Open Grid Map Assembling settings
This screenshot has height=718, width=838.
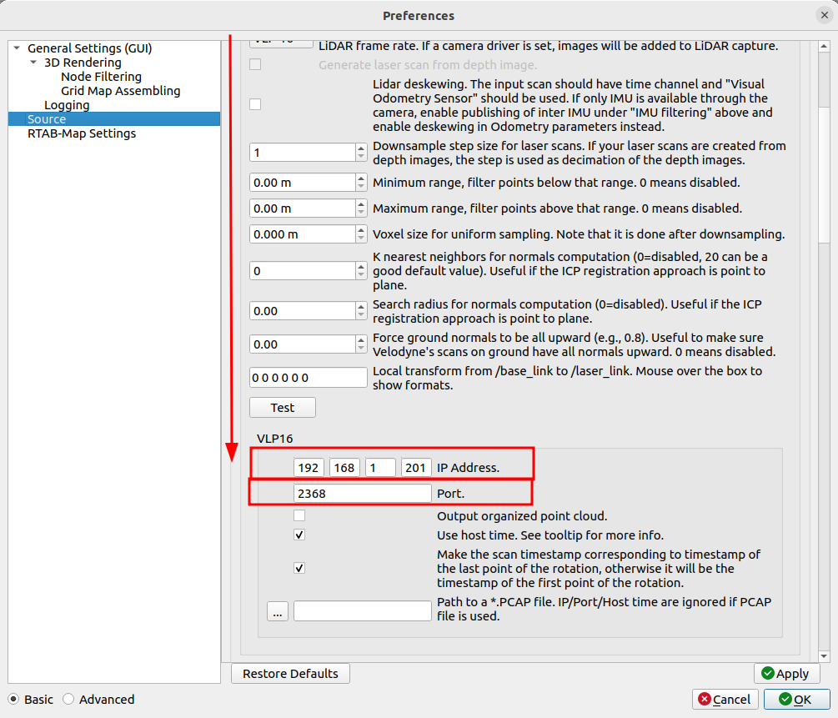[120, 91]
